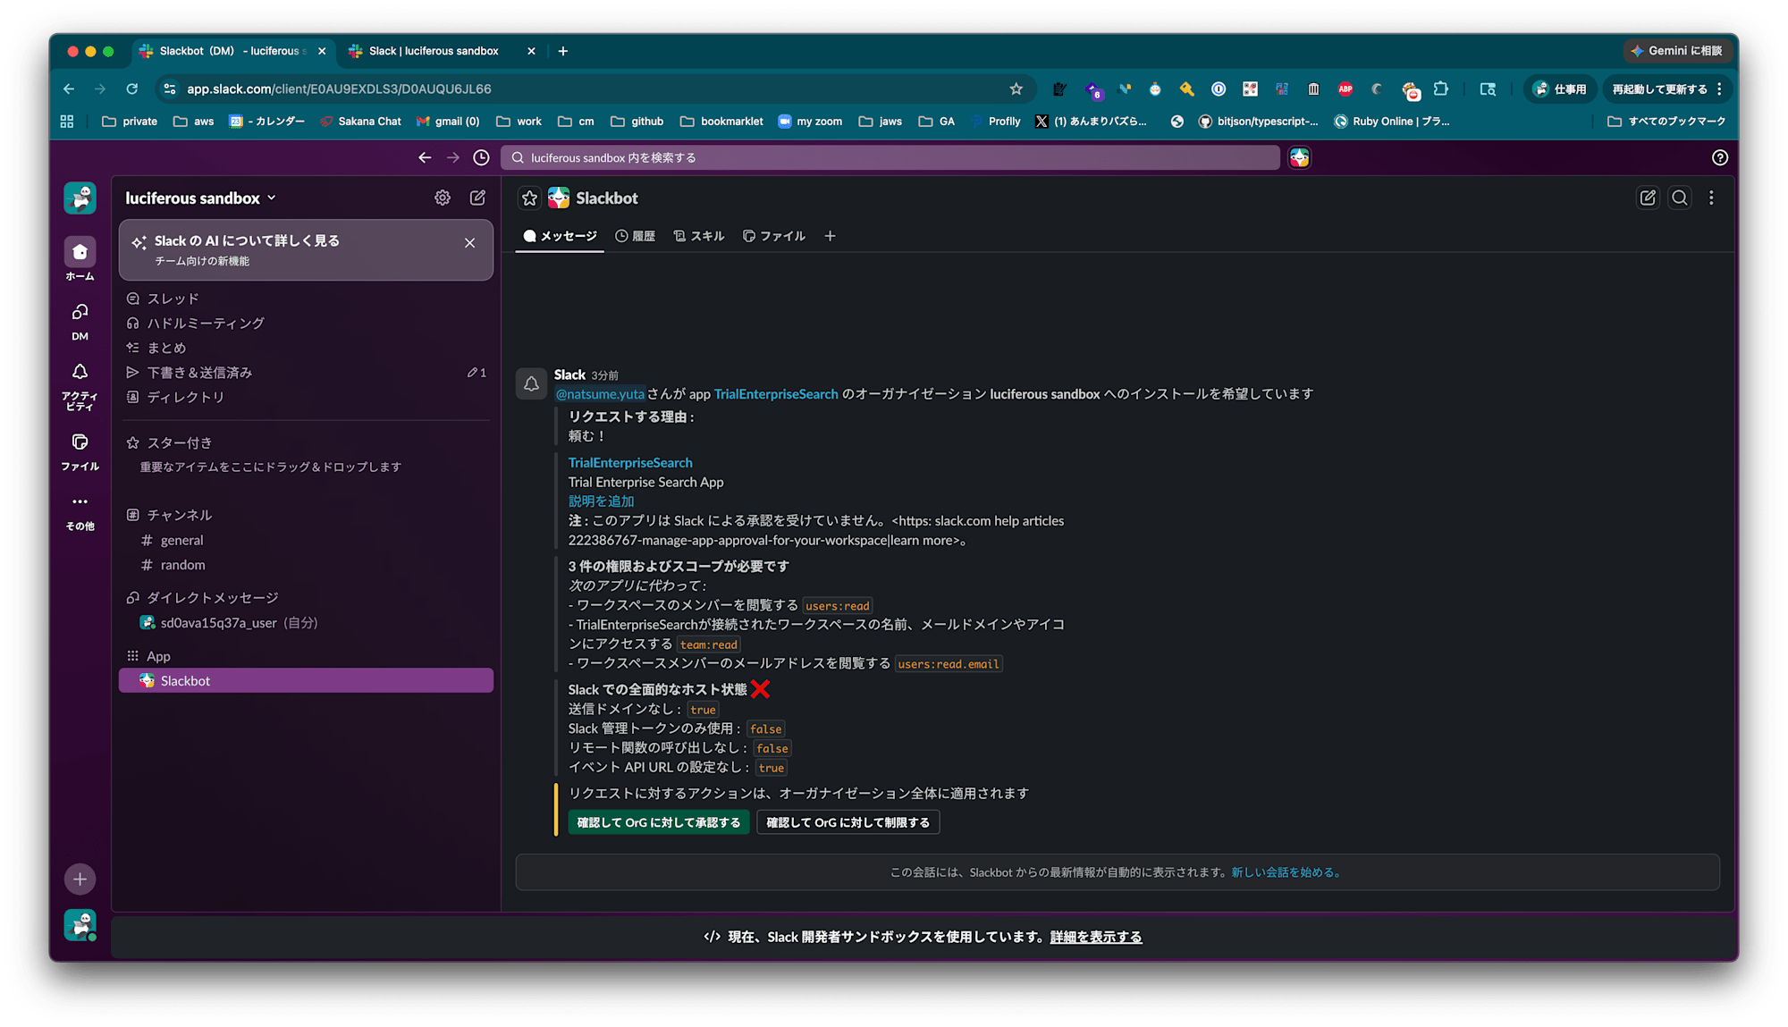Add a new tab with the plus icon
1788x1027 pixels.
[830, 236]
